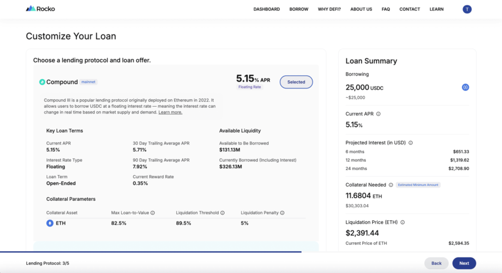The image size is (502, 273).
Task: Proceed with the Next button
Action: click(464, 263)
